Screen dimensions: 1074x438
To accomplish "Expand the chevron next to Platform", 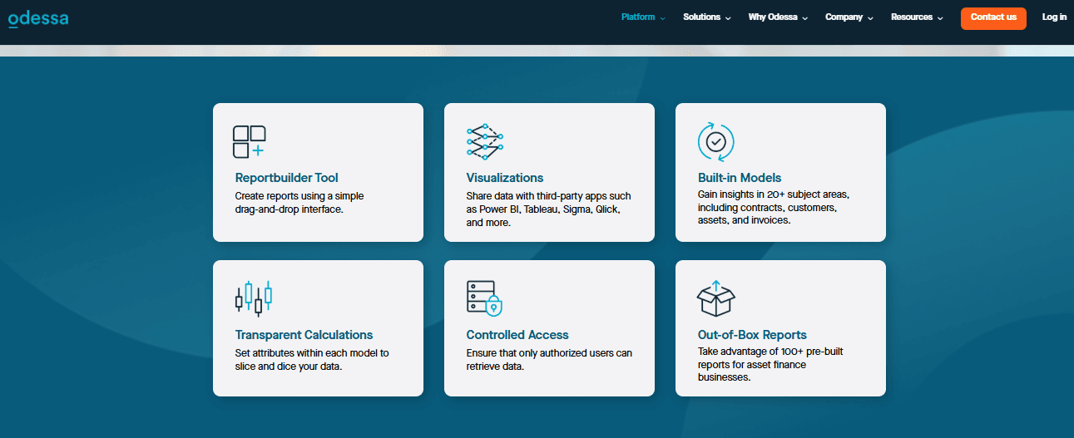I will click(663, 18).
